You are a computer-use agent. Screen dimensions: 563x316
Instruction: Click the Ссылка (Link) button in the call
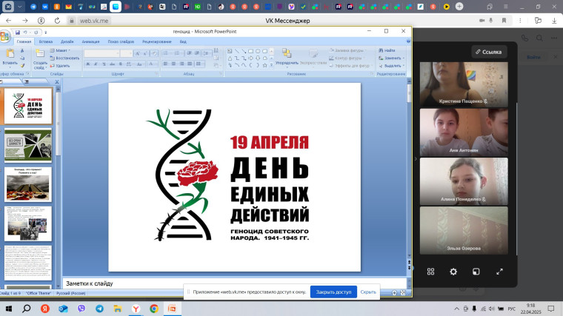pos(489,52)
